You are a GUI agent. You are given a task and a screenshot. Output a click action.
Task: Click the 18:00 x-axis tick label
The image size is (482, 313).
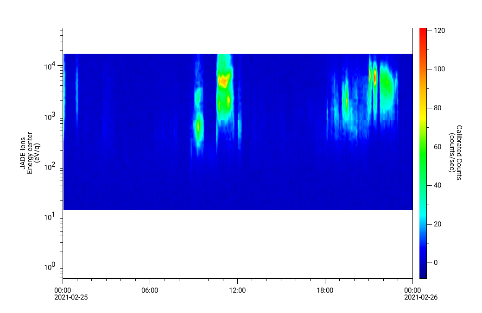325,290
